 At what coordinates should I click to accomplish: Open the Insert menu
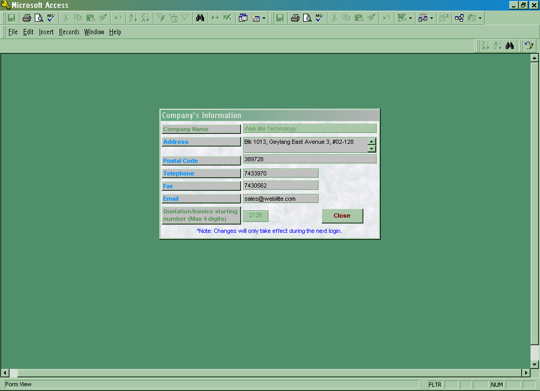[x=46, y=32]
